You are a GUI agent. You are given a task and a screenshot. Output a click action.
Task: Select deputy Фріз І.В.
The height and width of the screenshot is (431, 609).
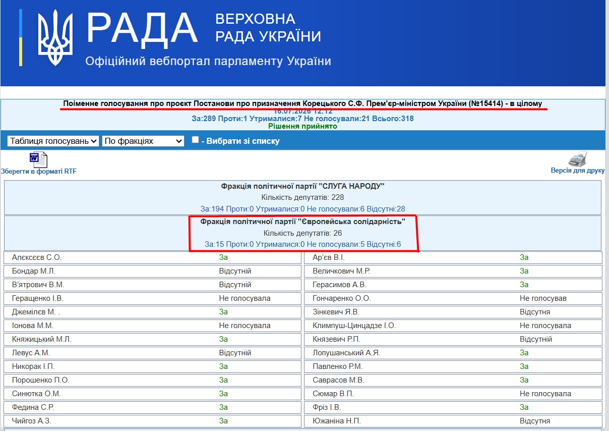click(x=328, y=407)
